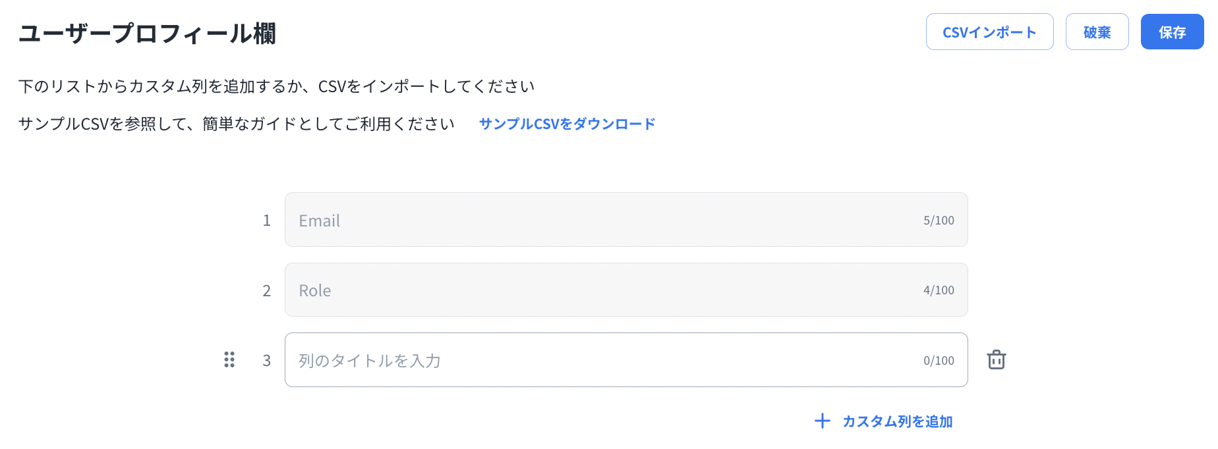Click the 4/100 character counter
The height and width of the screenshot is (449, 1218).
939,290
